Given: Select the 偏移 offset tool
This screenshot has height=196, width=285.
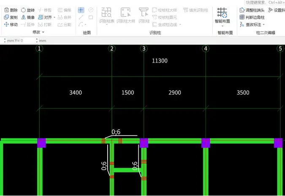Looking at the screenshot, I should (x=64, y=10).
